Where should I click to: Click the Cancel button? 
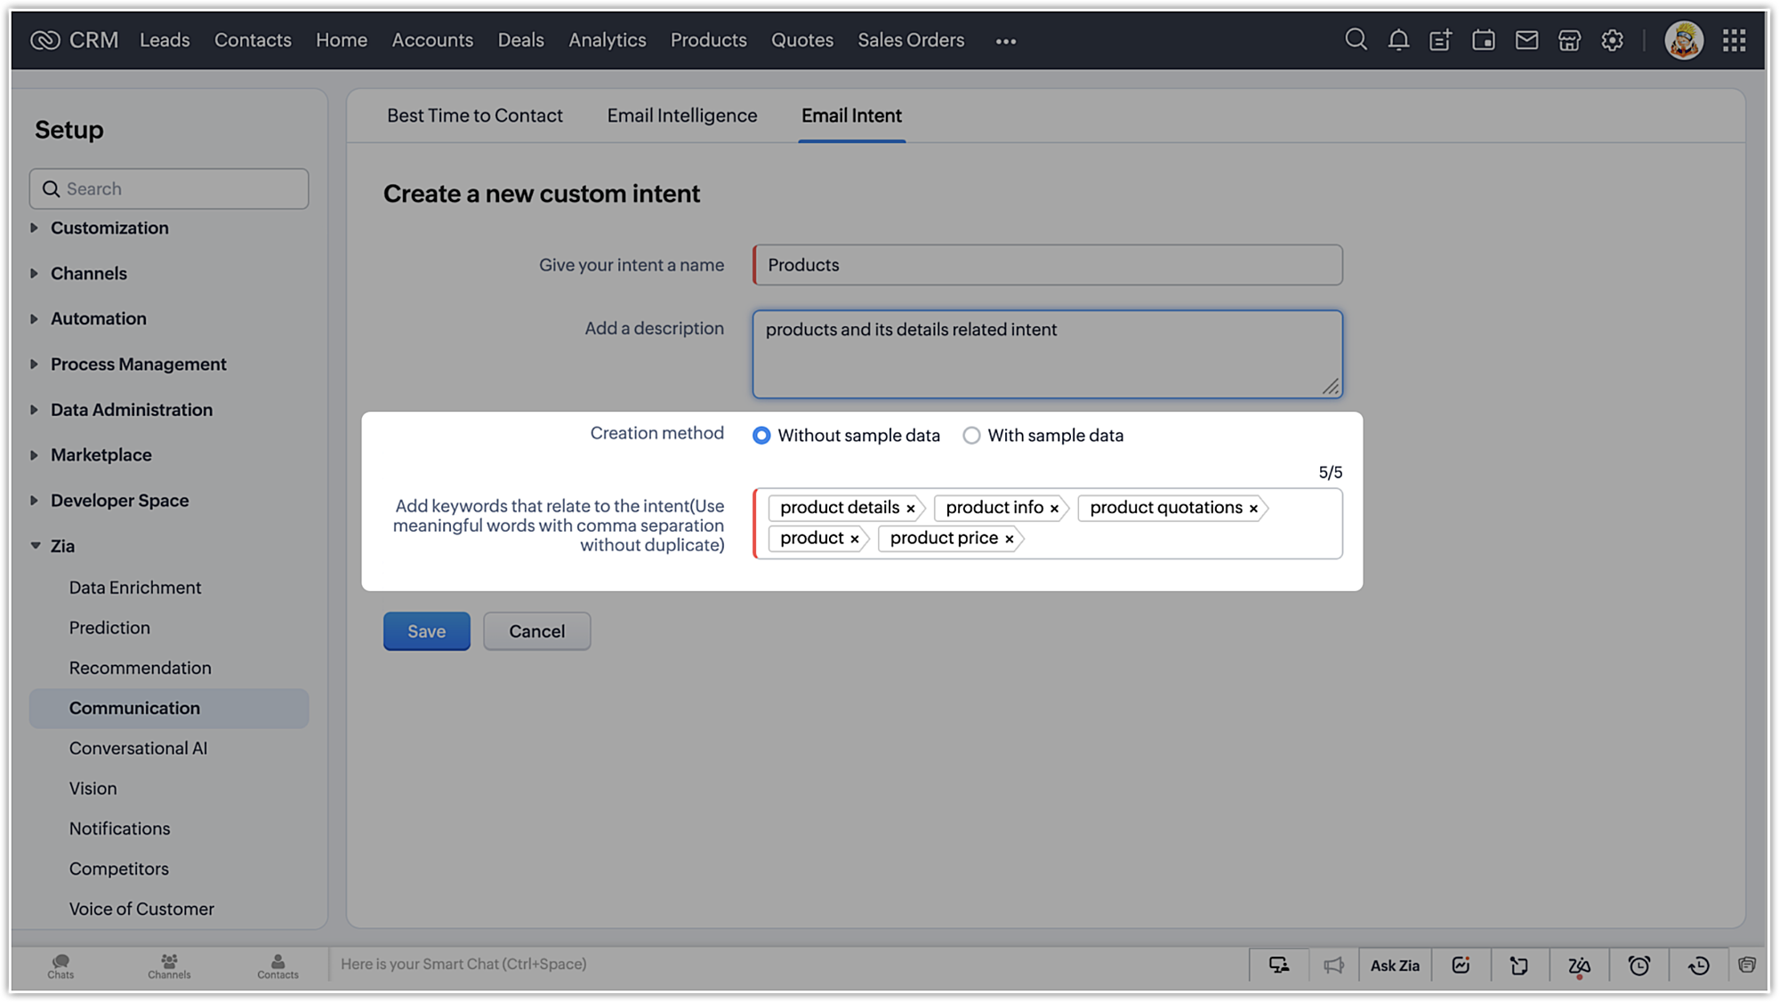[x=536, y=631]
